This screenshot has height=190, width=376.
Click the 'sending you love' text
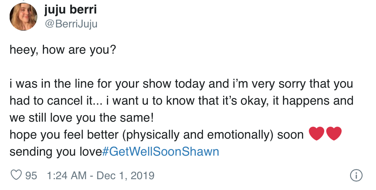(x=56, y=151)
